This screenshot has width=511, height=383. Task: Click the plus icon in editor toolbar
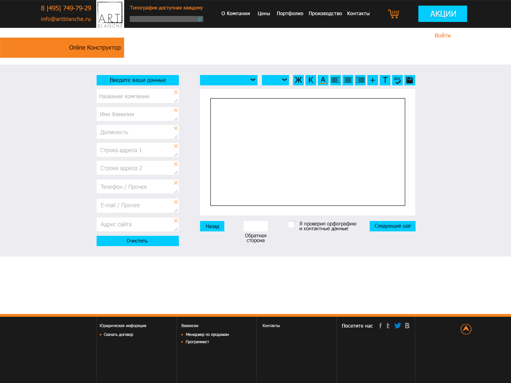372,80
